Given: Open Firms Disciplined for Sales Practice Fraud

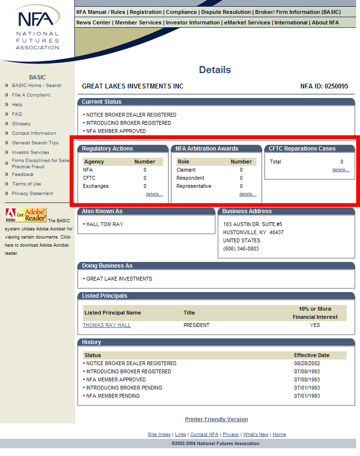Looking at the screenshot, I should (41, 163).
